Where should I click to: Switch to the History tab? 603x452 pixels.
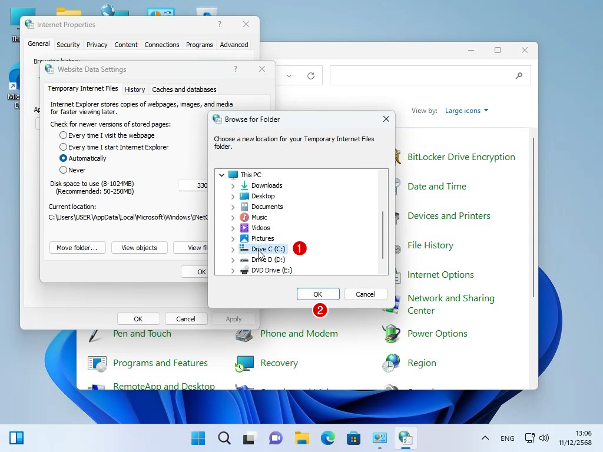[x=135, y=89]
